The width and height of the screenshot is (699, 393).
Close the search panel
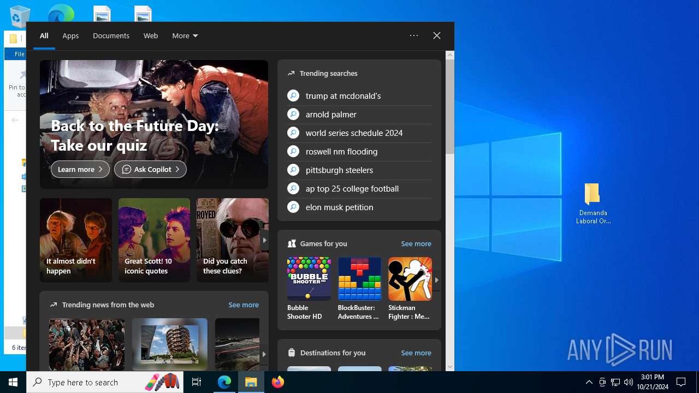pos(437,35)
